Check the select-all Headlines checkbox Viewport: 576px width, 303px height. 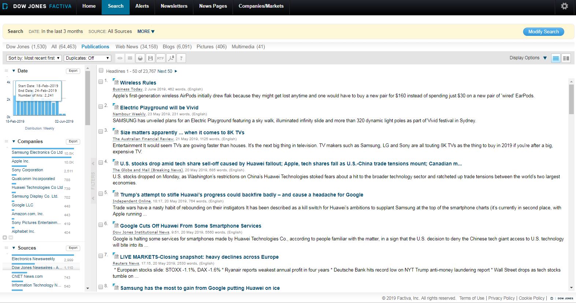tap(101, 71)
